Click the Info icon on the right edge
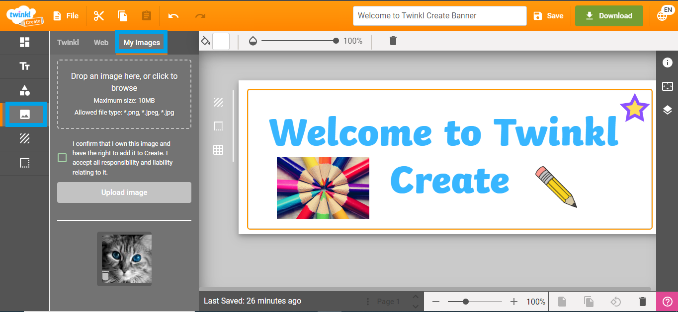 [x=668, y=62]
